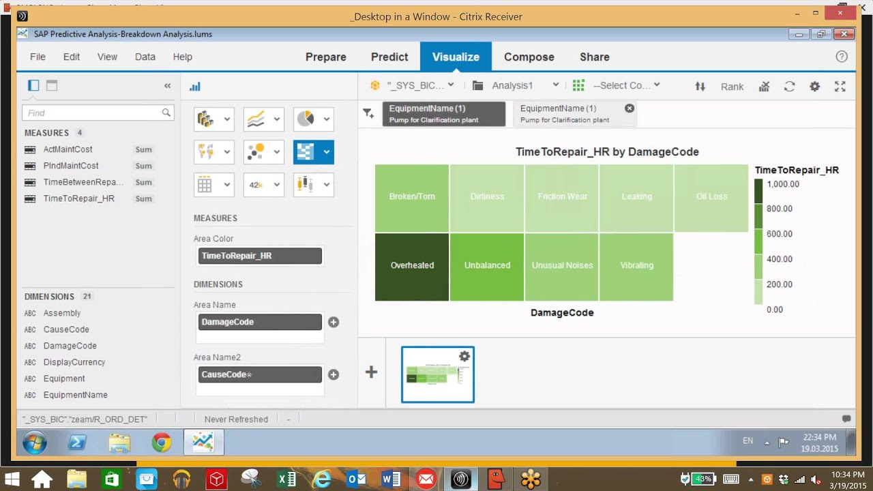This screenshot has height=491, width=873.
Task: Open numeric point dropdown arrow
Action: 277,185
